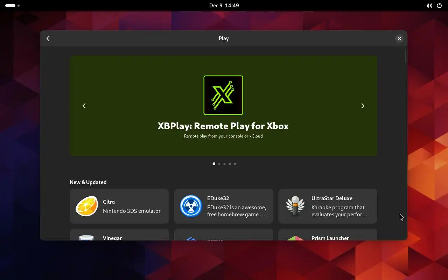Image resolution: width=448 pixels, height=280 pixels.
Task: Click the window's vertical scrollbar
Action: coord(406,57)
